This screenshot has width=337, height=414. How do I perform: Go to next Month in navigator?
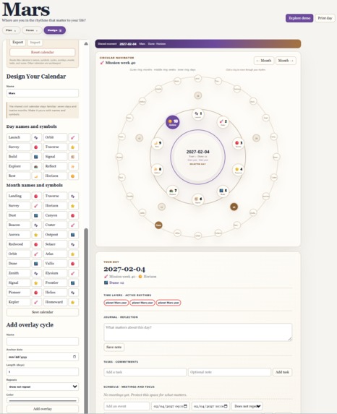[x=286, y=61]
